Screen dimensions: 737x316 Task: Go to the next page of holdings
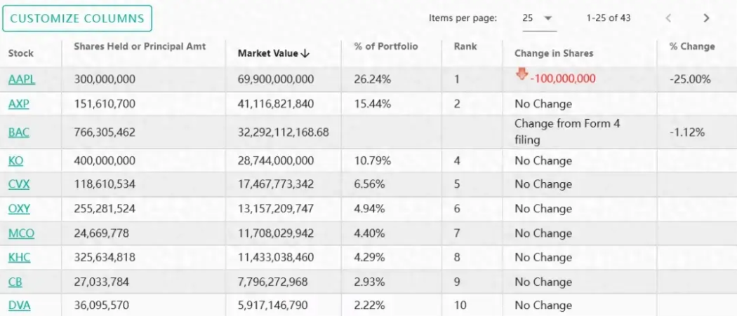(x=706, y=18)
